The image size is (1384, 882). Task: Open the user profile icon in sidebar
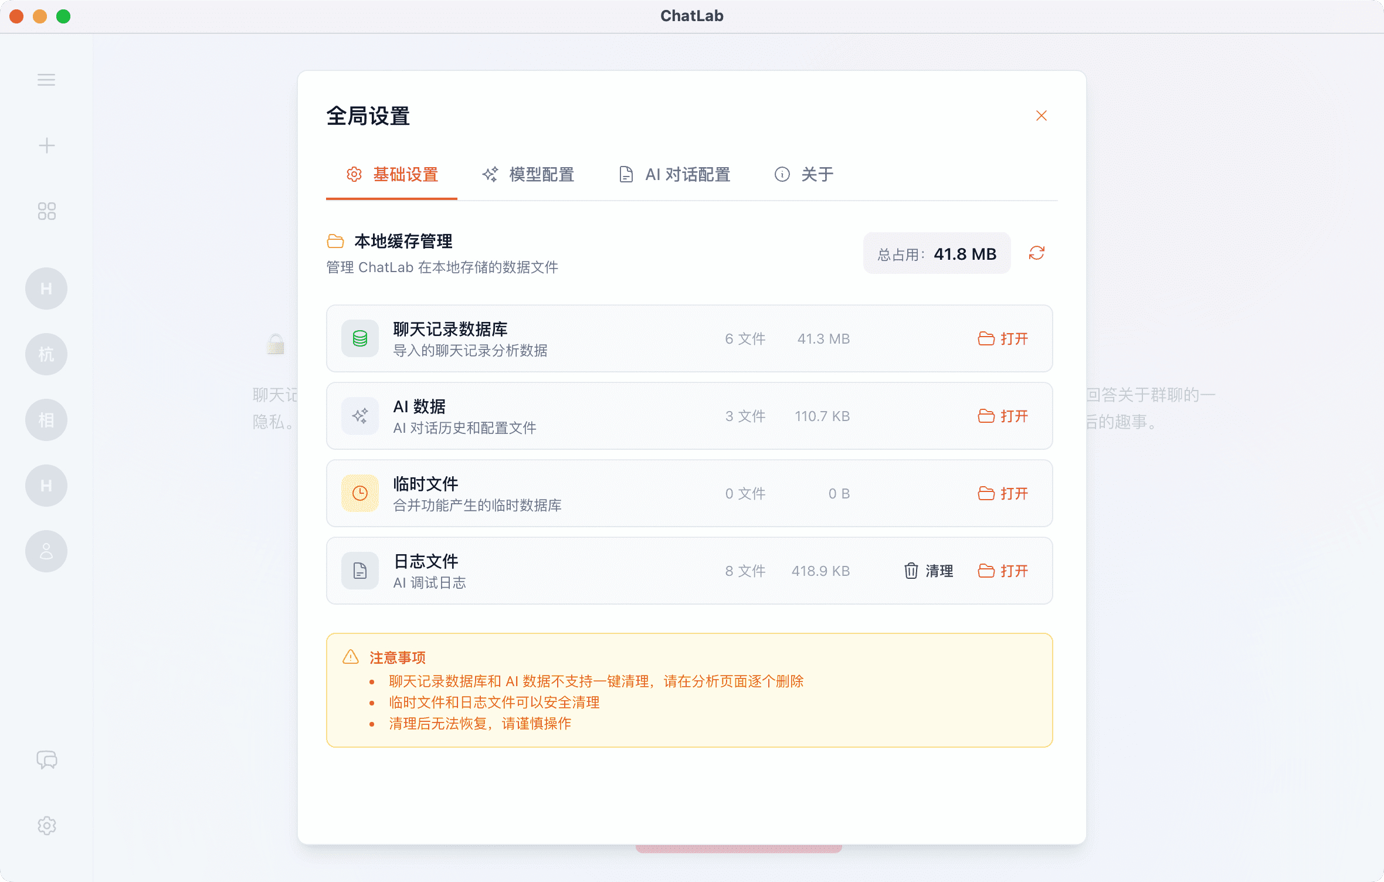(46, 551)
